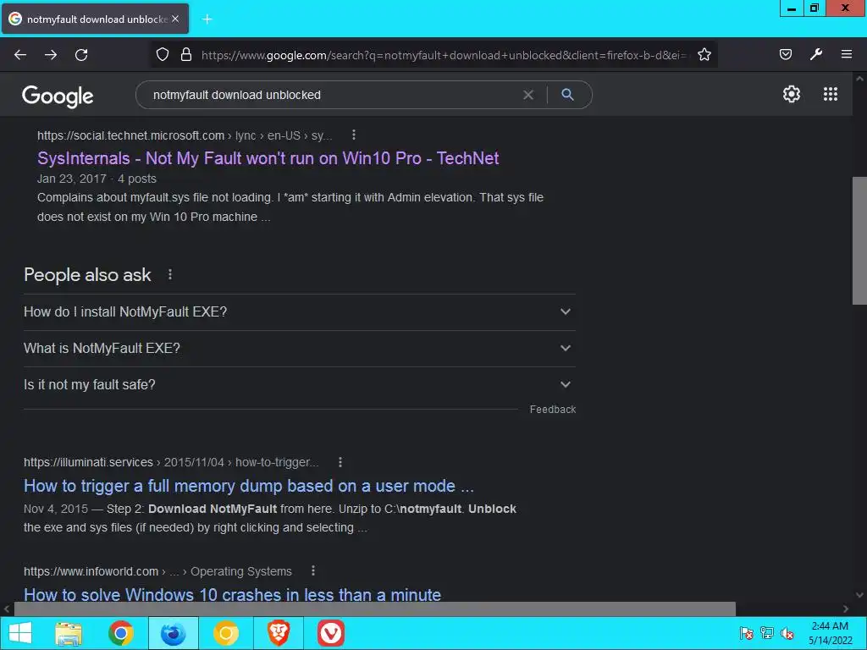867x650 pixels.
Task: Open the tracking protection shield icon
Action: [x=162, y=54]
